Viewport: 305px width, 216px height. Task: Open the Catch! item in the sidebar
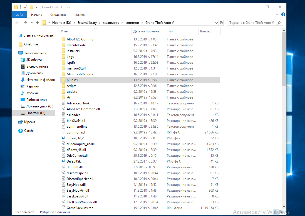click(29, 131)
